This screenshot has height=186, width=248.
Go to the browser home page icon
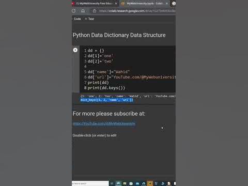83,11
